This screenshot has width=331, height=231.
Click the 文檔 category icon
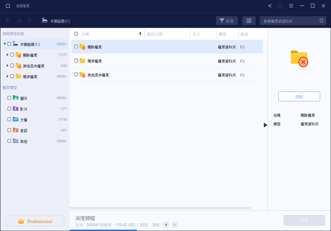16,119
